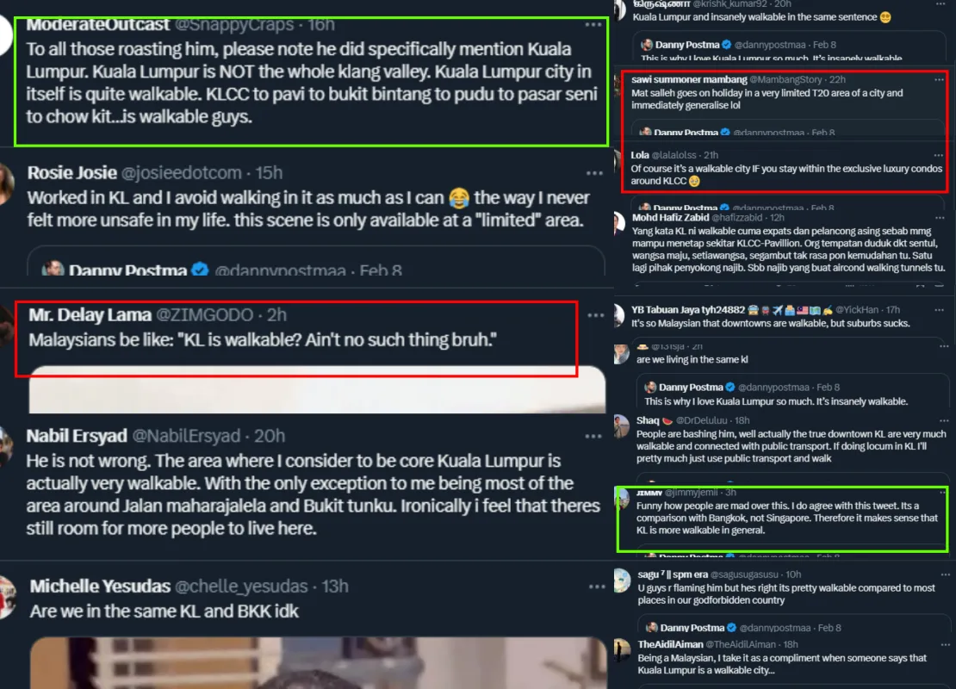956x689 pixels.
Task: Open the @SnappyCraps profile handle
Action: tap(234, 24)
